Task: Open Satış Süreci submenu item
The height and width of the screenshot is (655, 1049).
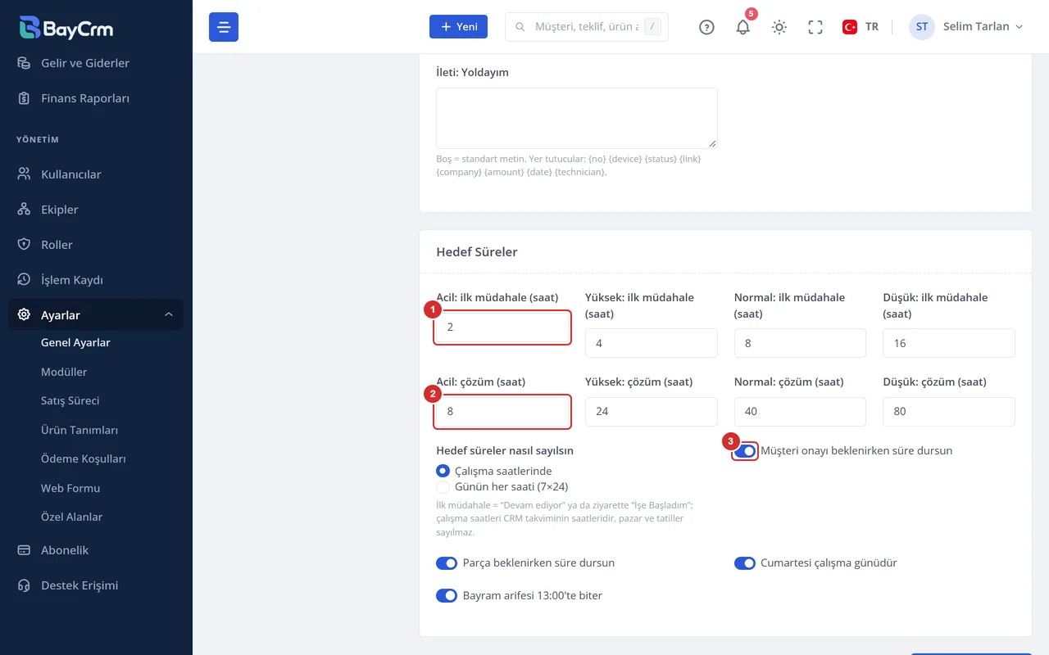Action: tap(70, 401)
